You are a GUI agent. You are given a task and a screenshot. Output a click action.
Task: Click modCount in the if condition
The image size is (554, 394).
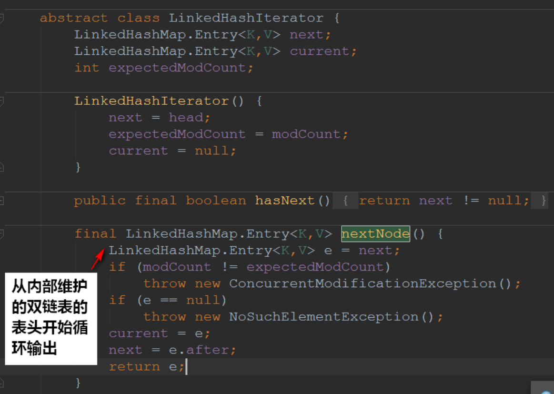pos(177,267)
